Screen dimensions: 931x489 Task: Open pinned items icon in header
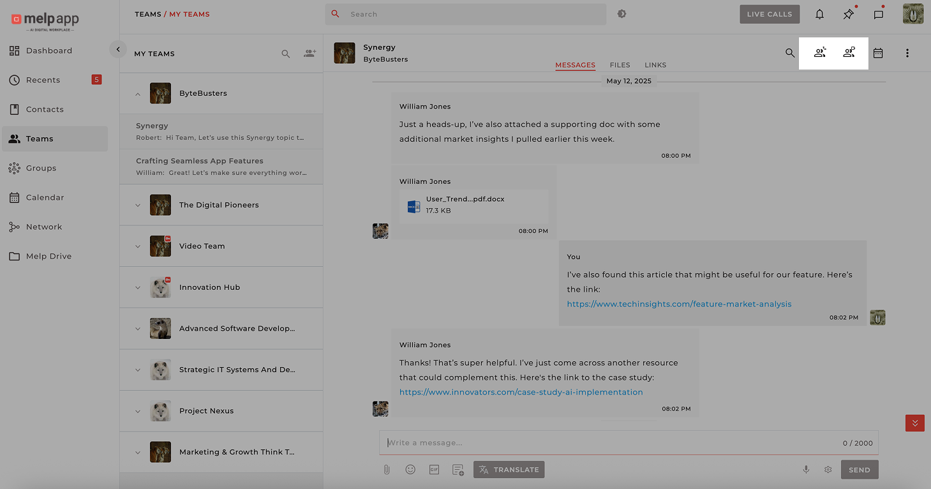coord(848,14)
